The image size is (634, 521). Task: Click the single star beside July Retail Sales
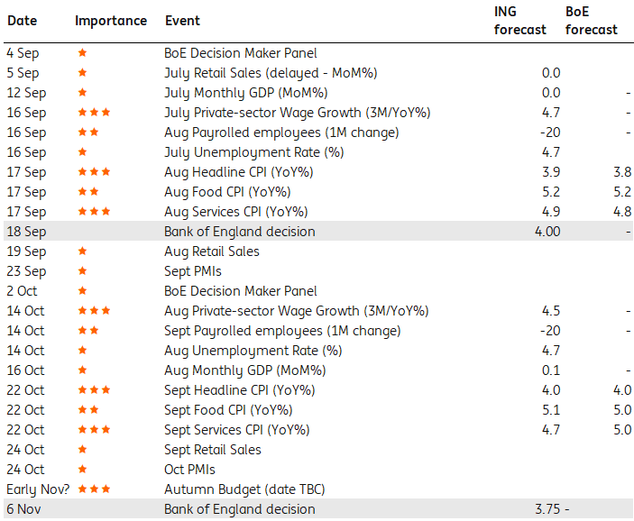[x=82, y=73]
